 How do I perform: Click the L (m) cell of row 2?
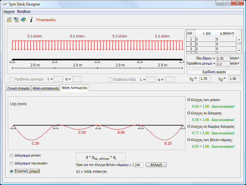[206, 44]
